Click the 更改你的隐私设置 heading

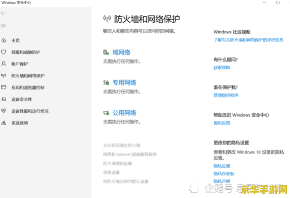[231, 143]
